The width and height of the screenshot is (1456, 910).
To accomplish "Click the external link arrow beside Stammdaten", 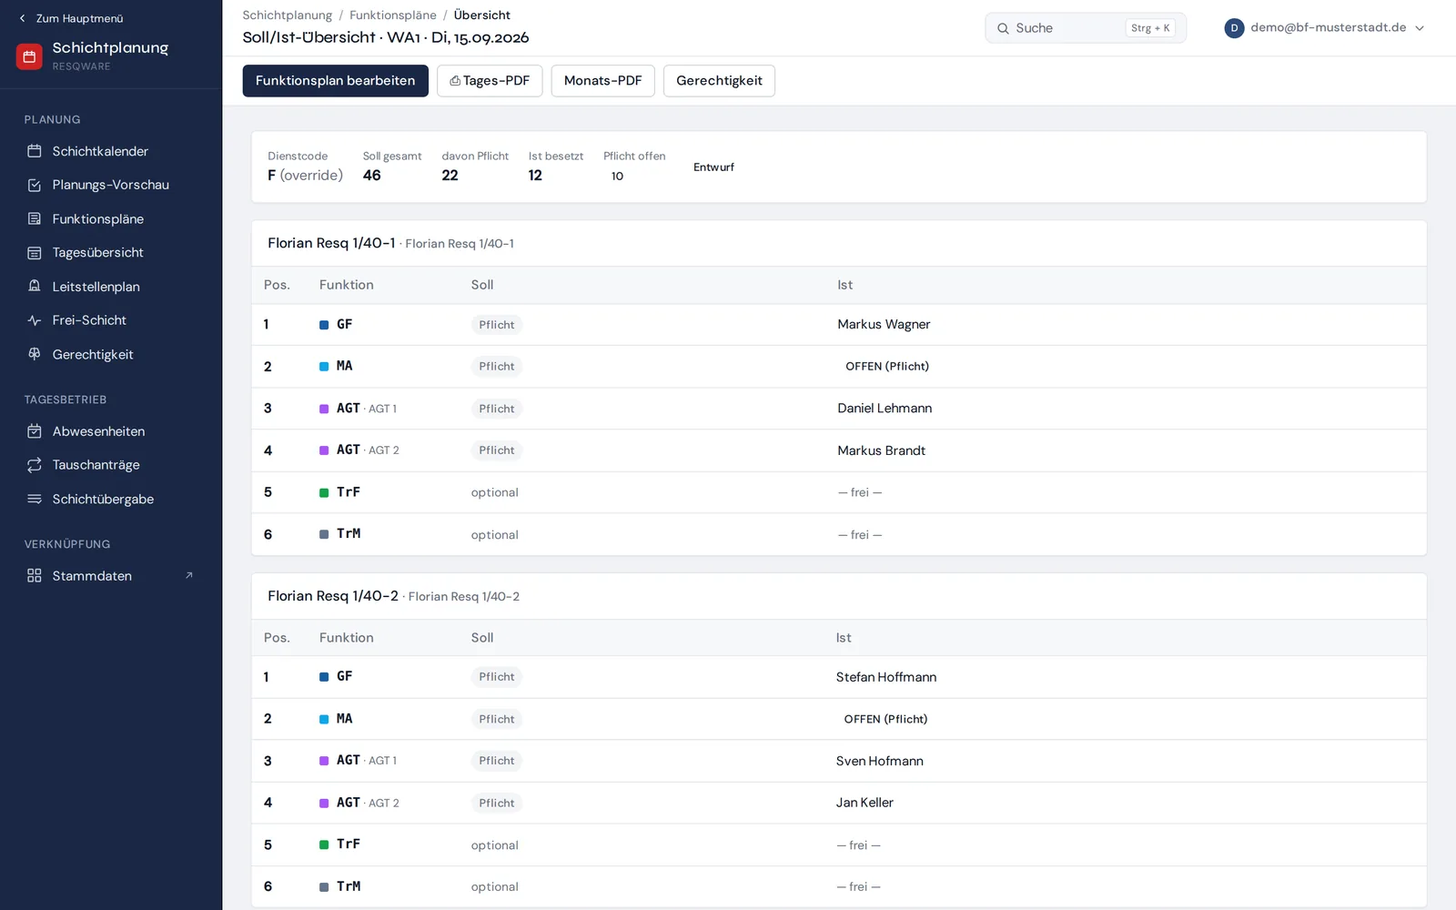I will coord(189,575).
